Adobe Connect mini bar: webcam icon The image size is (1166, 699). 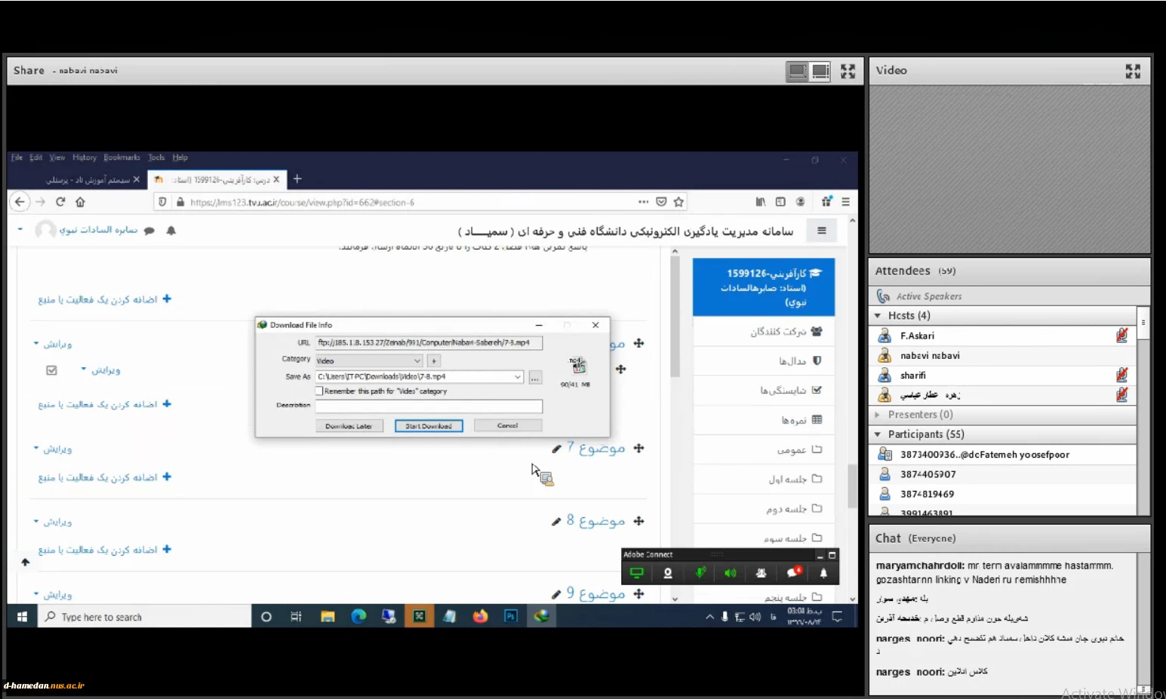click(x=668, y=573)
